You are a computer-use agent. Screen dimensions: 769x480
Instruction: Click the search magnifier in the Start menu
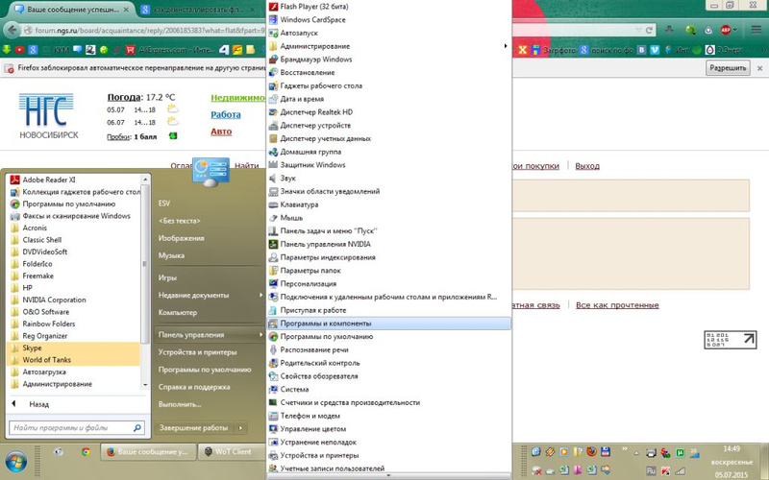[x=137, y=427]
